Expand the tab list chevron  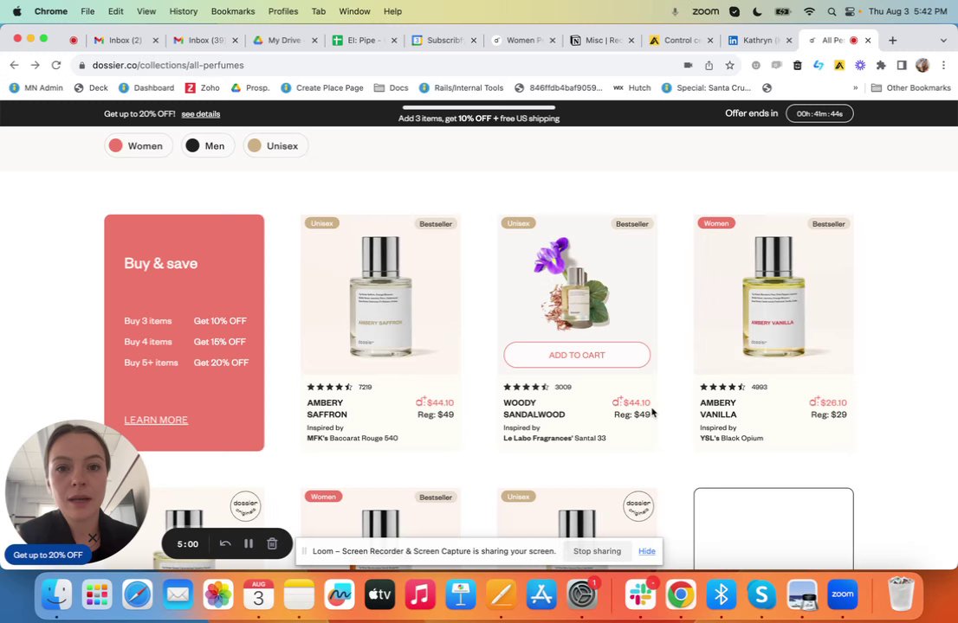click(x=943, y=41)
